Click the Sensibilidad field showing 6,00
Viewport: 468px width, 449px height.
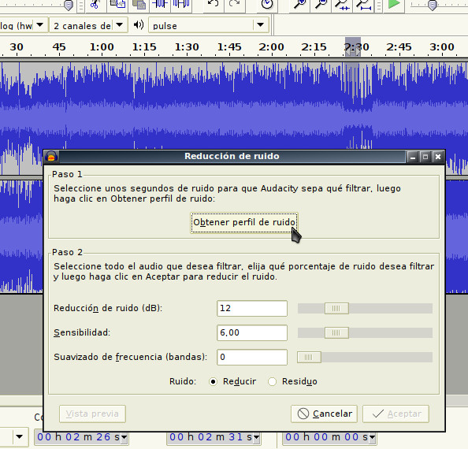tap(252, 332)
